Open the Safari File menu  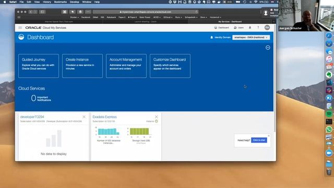tap(21, 2)
